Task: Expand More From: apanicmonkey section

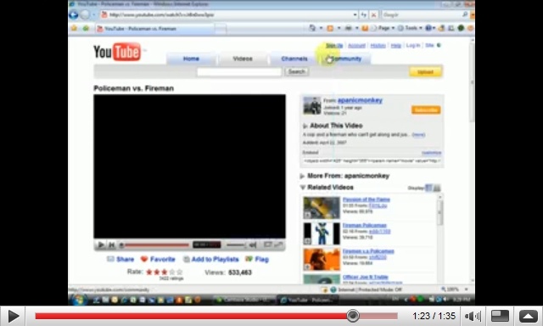Action: [x=302, y=176]
